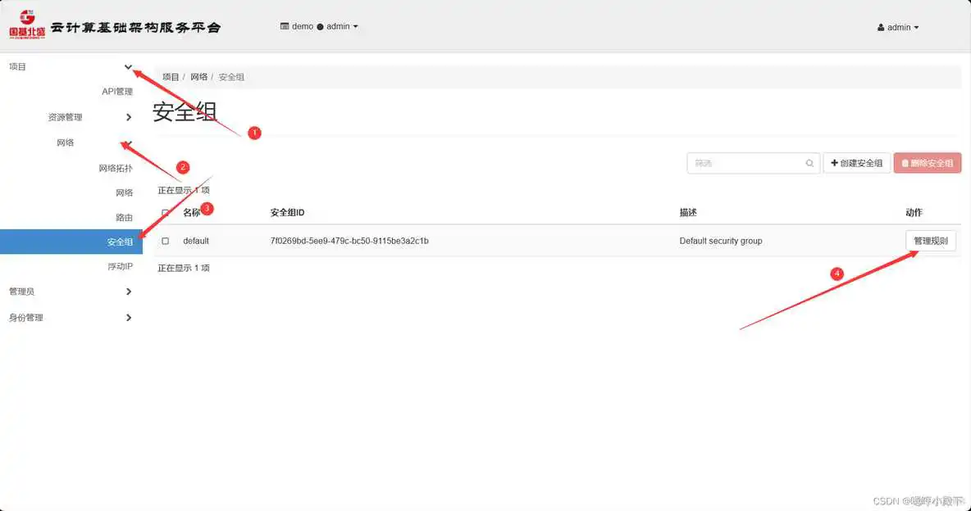Open the 创建安全组 button
The image size is (971, 511).
856,162
